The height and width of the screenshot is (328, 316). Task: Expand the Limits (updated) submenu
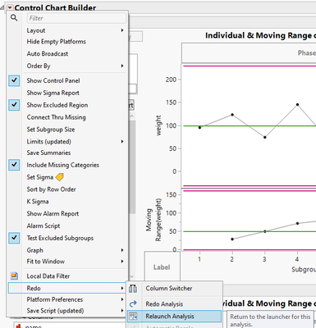coord(122,141)
